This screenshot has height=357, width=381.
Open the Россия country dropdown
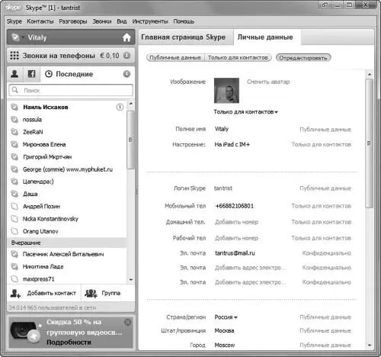(x=226, y=317)
